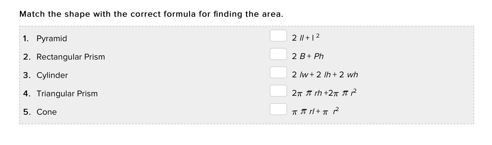Click the number 5 beside Cone
The width and height of the screenshot is (492, 145).
pyautogui.click(x=26, y=112)
